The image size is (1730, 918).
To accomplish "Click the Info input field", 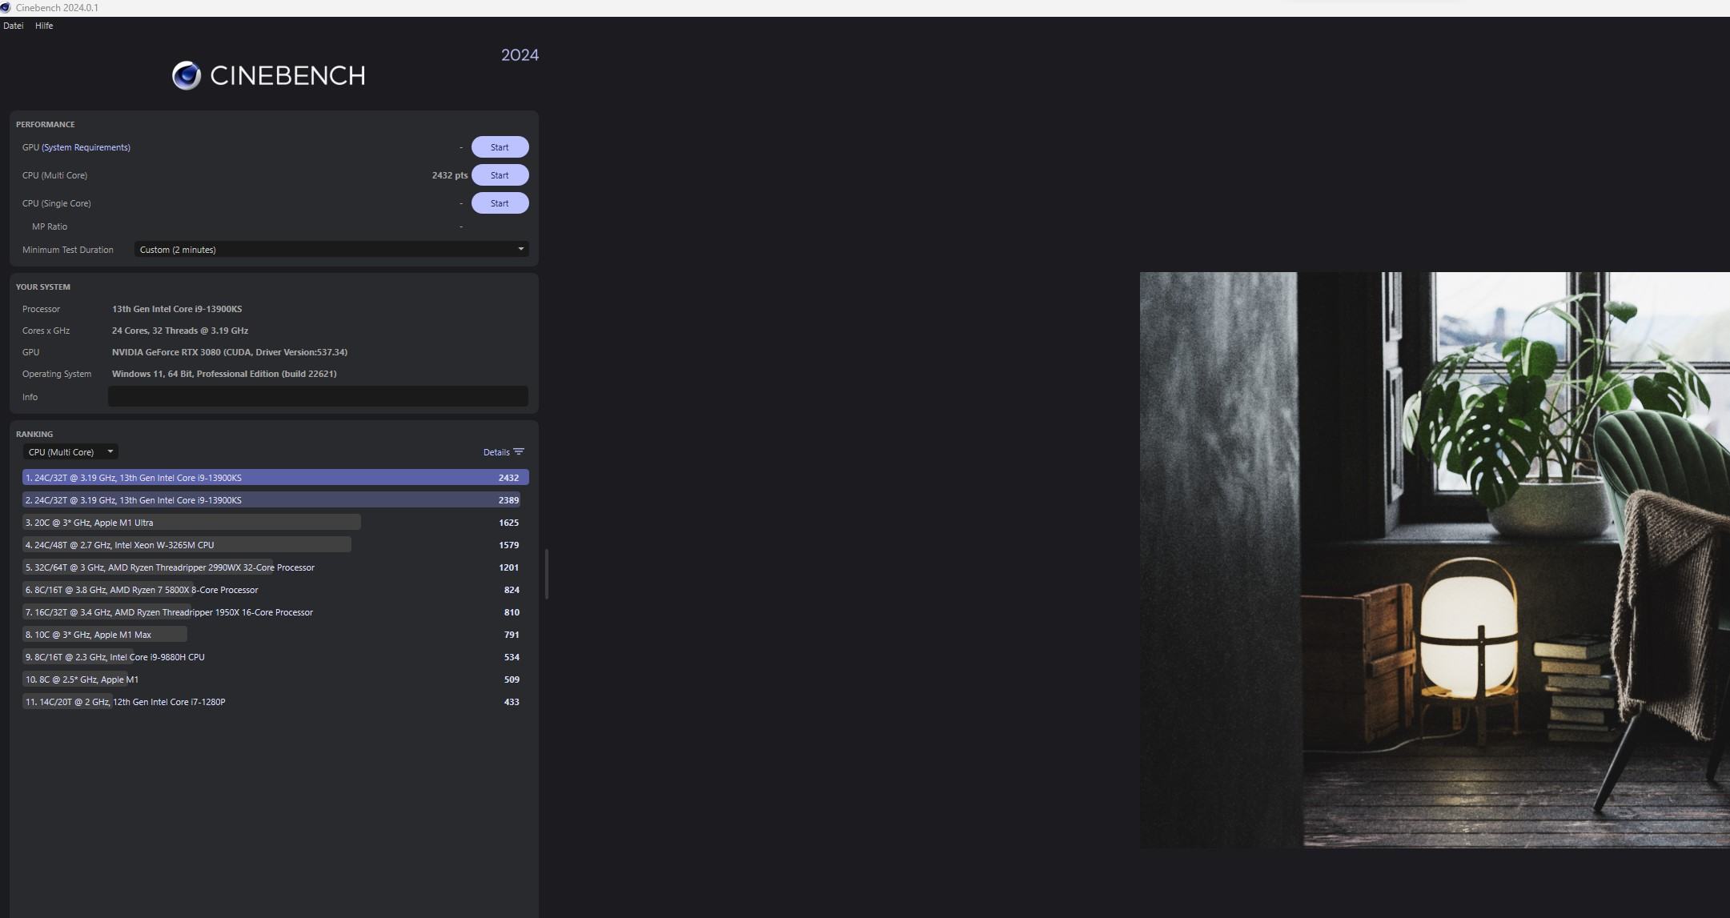I will point(318,396).
